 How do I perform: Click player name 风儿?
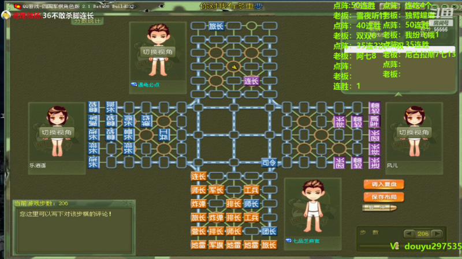[392, 166]
